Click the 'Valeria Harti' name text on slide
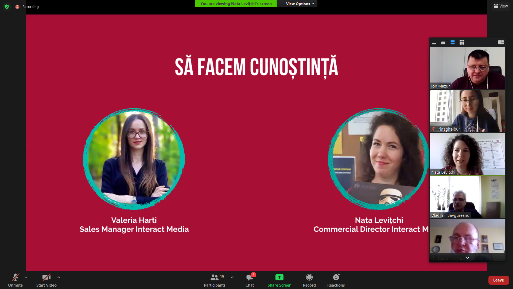Screen dimensions: 513x289 tap(134, 220)
